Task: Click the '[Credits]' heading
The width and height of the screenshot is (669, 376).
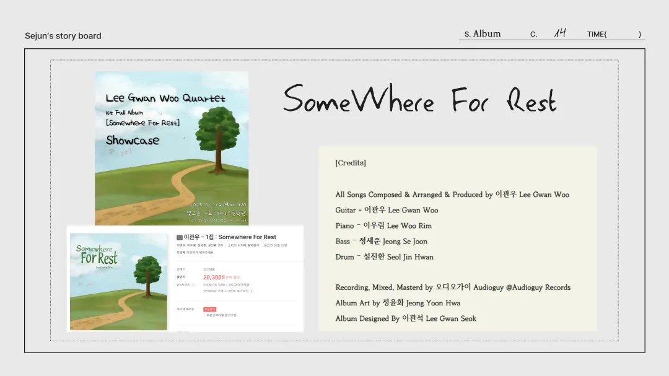Action: tap(351, 163)
